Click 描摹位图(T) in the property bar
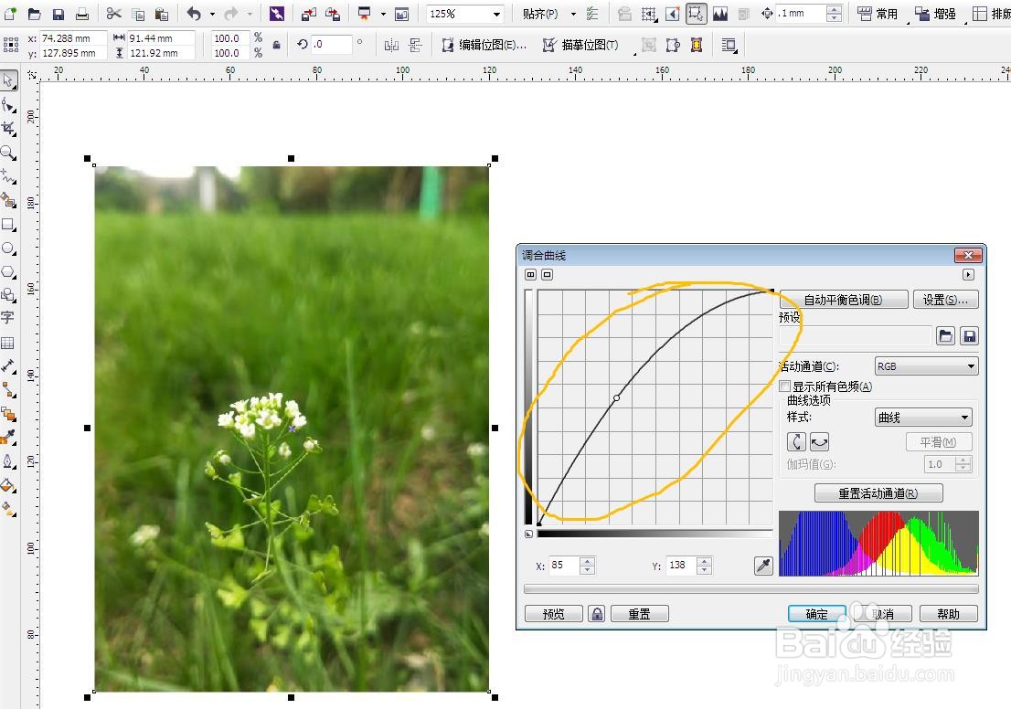 click(x=581, y=45)
